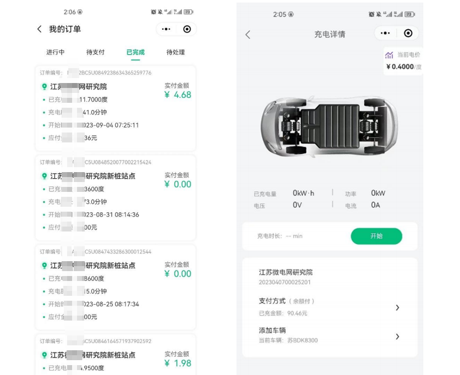Screen dimensions: 460x375
Task: Expand the 添加车辆 row chevron
Action: pyautogui.click(x=397, y=337)
